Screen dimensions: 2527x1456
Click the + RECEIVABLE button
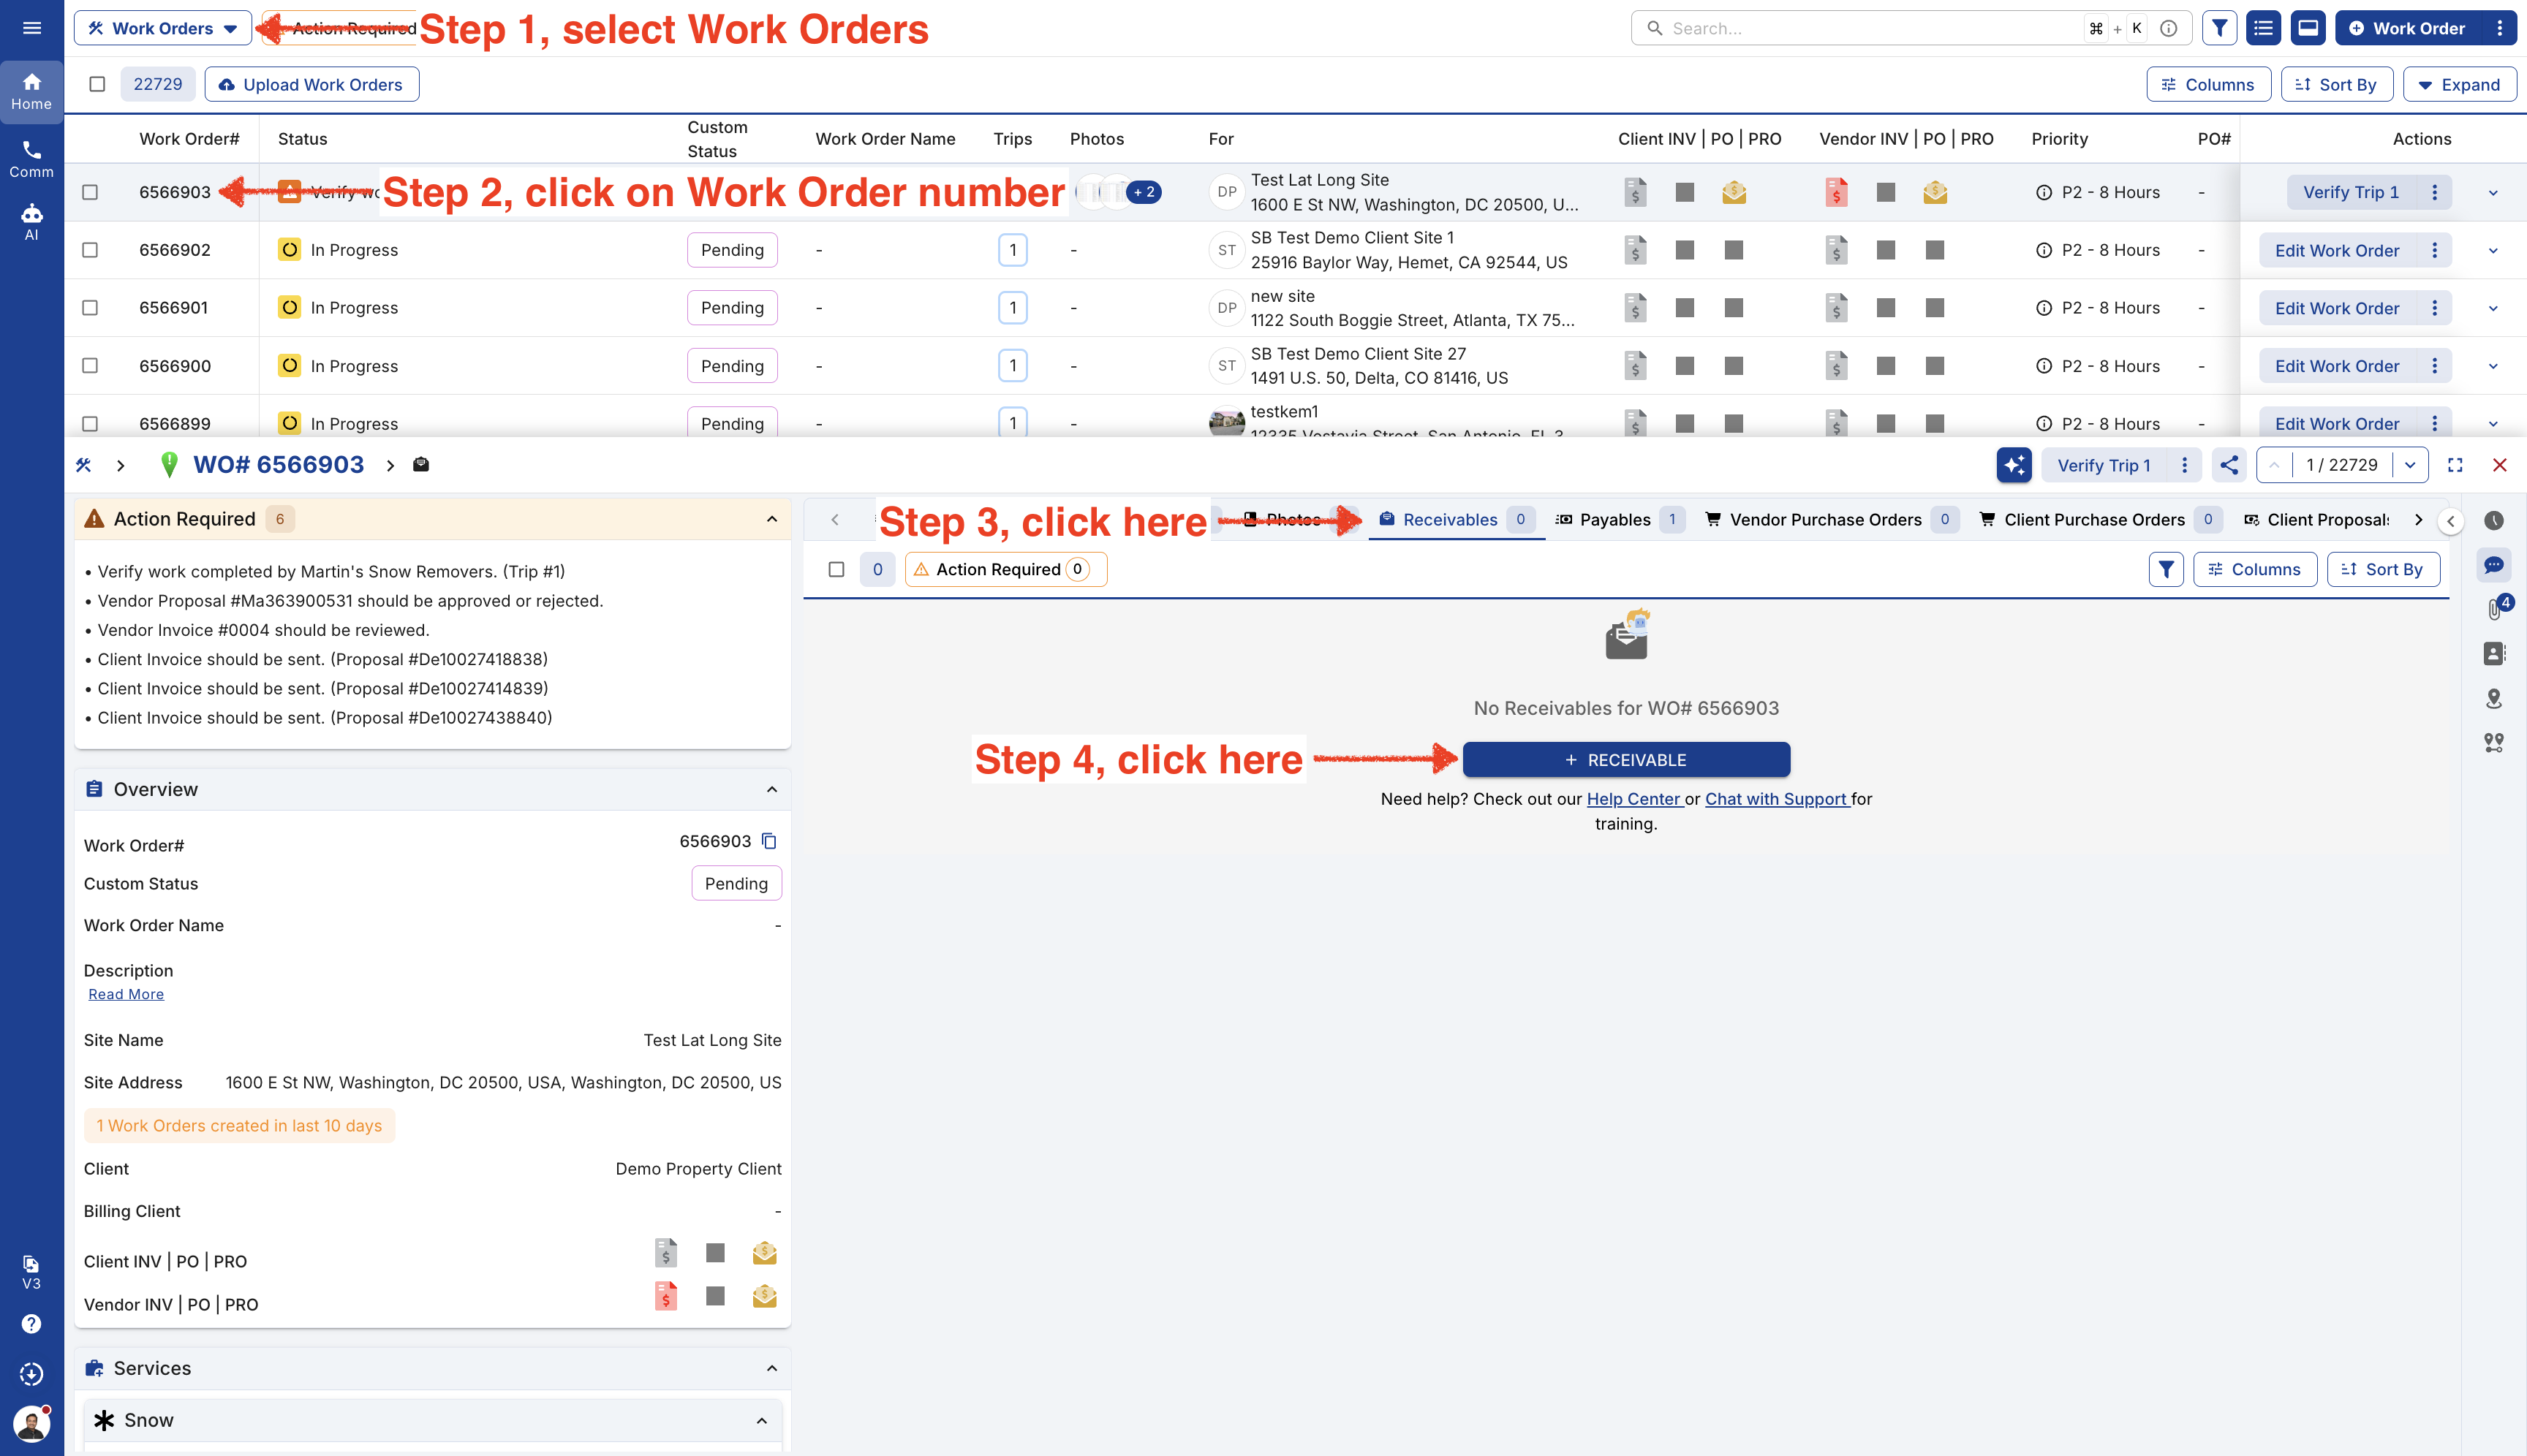pyautogui.click(x=1625, y=760)
